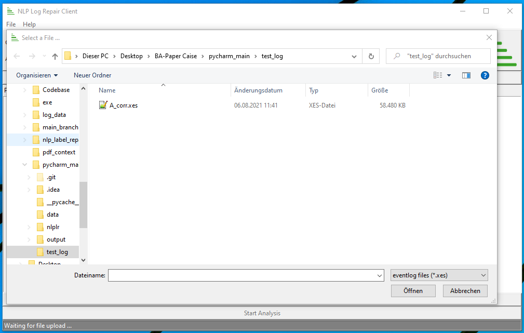Expand the .idea tree node

pyautogui.click(x=29, y=190)
